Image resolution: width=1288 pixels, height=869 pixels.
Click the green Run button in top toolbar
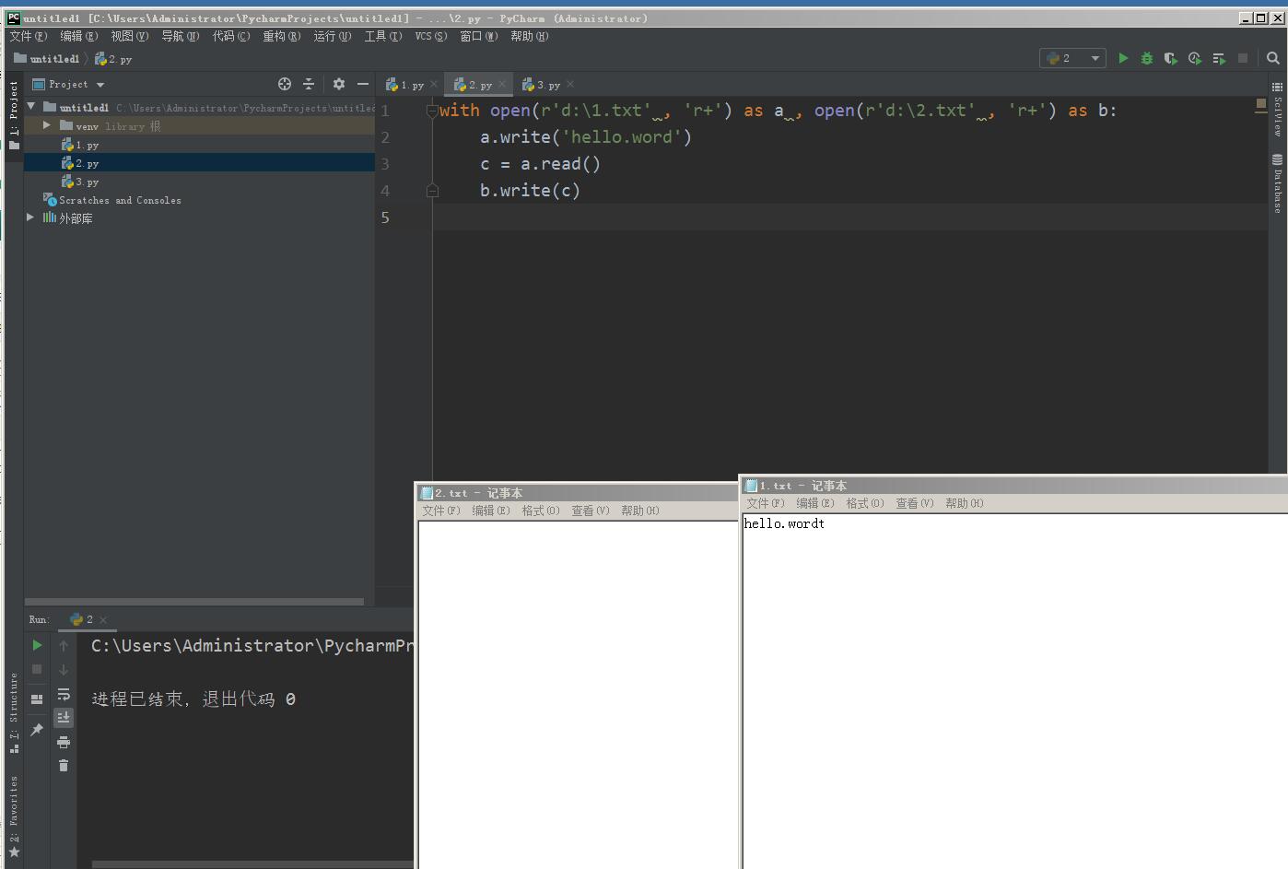click(1123, 58)
